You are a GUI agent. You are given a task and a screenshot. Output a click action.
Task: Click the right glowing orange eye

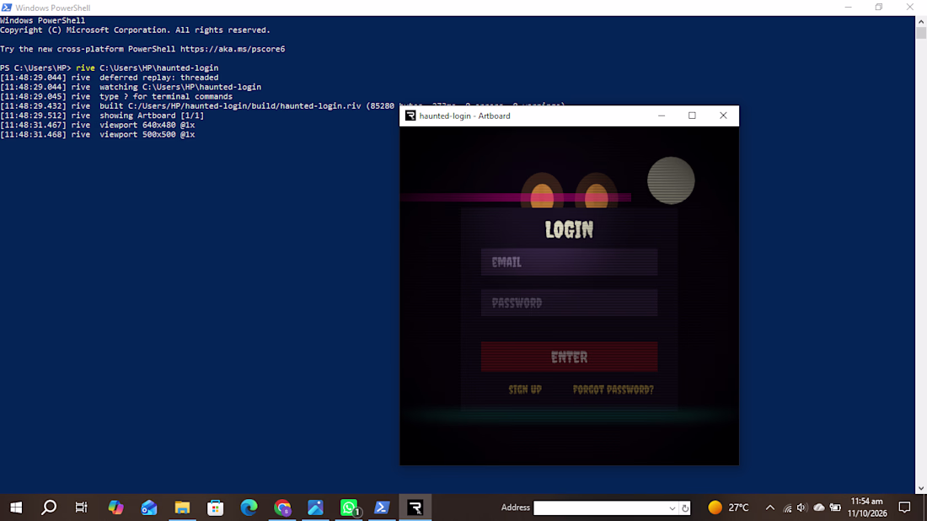tap(596, 195)
